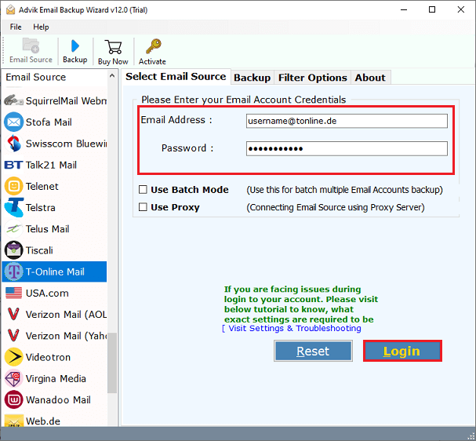Collapse the Email Source panel chevron

coord(112,75)
